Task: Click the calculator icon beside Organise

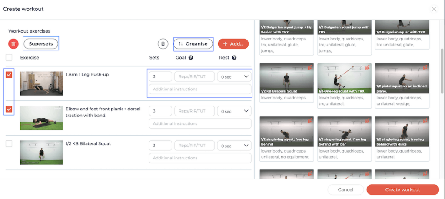Action: point(163,43)
